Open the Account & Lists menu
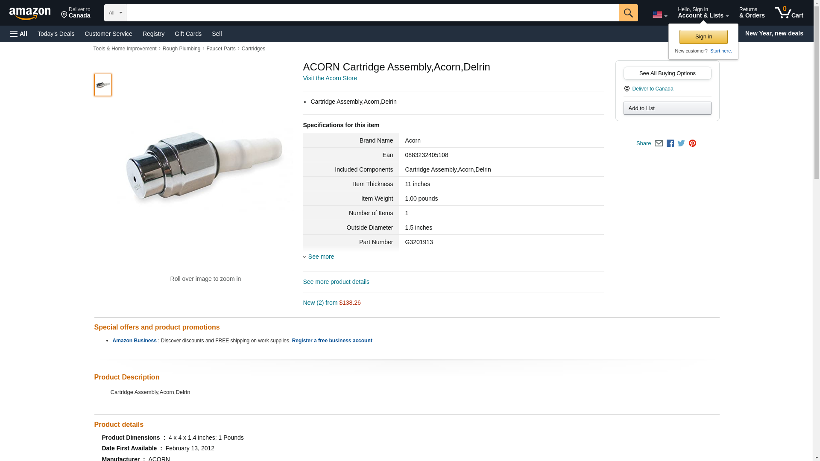 [703, 13]
